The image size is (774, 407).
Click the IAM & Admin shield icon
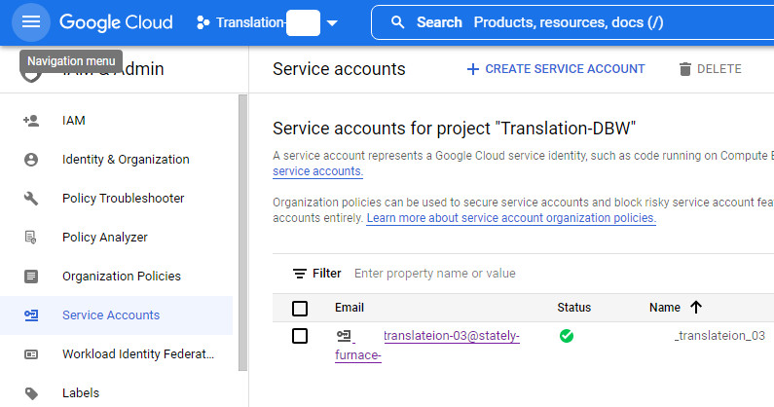pos(31,75)
